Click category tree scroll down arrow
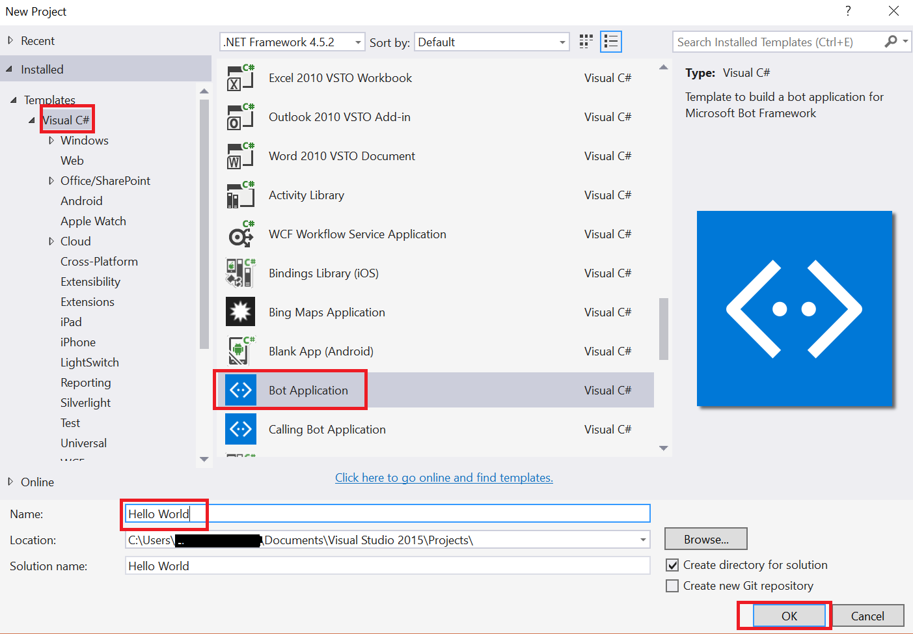 pyautogui.click(x=204, y=459)
